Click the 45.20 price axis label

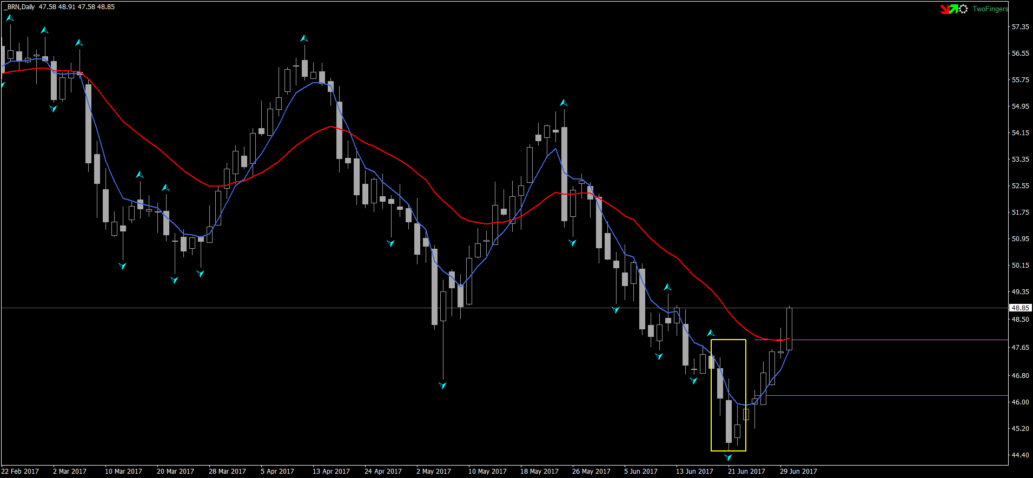pos(1021,428)
